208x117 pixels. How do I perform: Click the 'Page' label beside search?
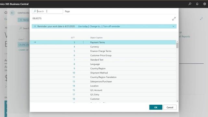pos(67,11)
